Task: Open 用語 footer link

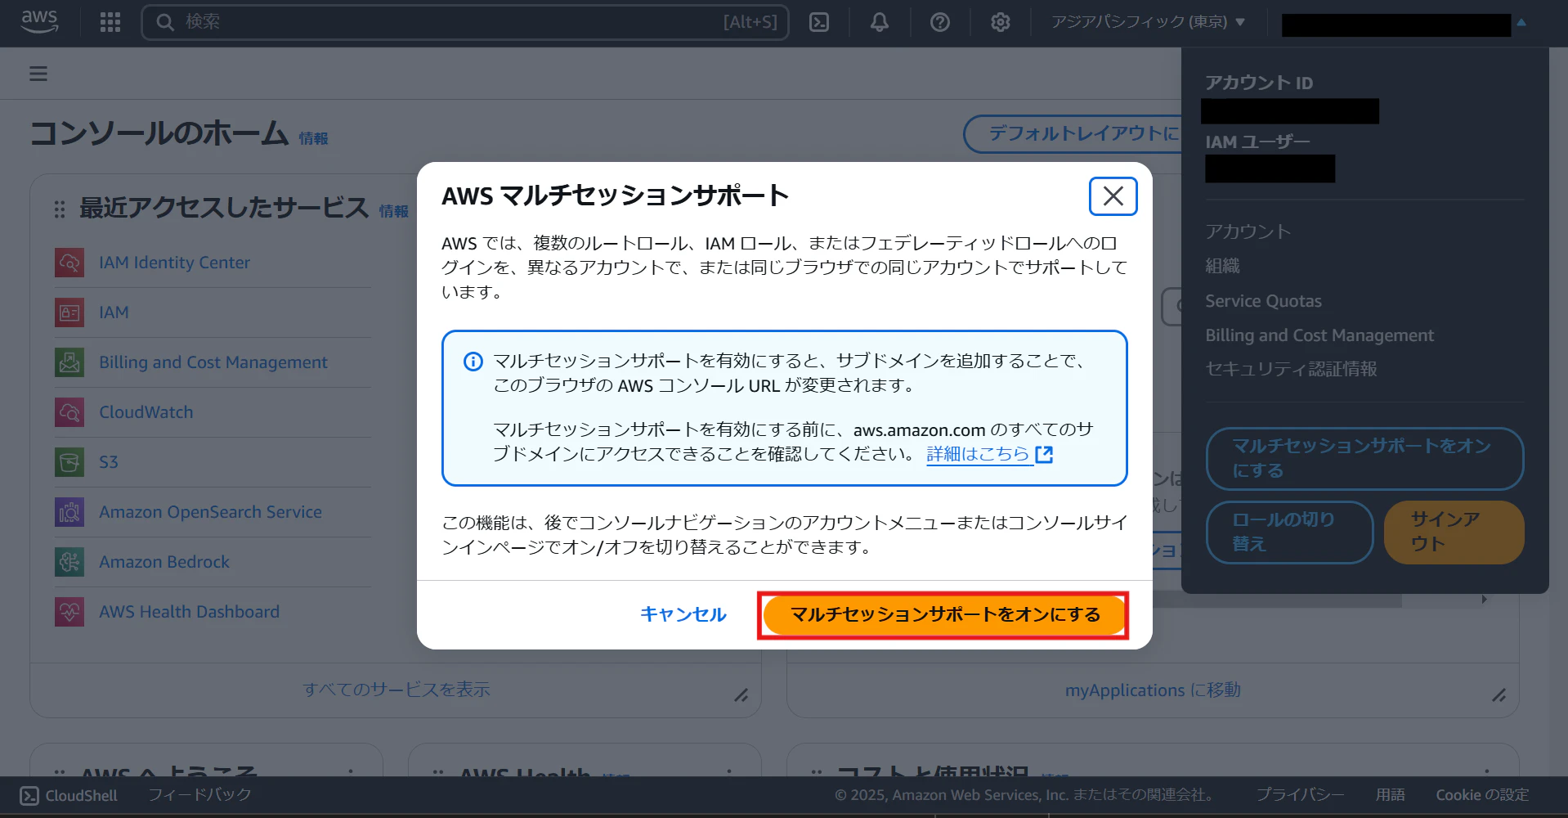Action: 1390,795
